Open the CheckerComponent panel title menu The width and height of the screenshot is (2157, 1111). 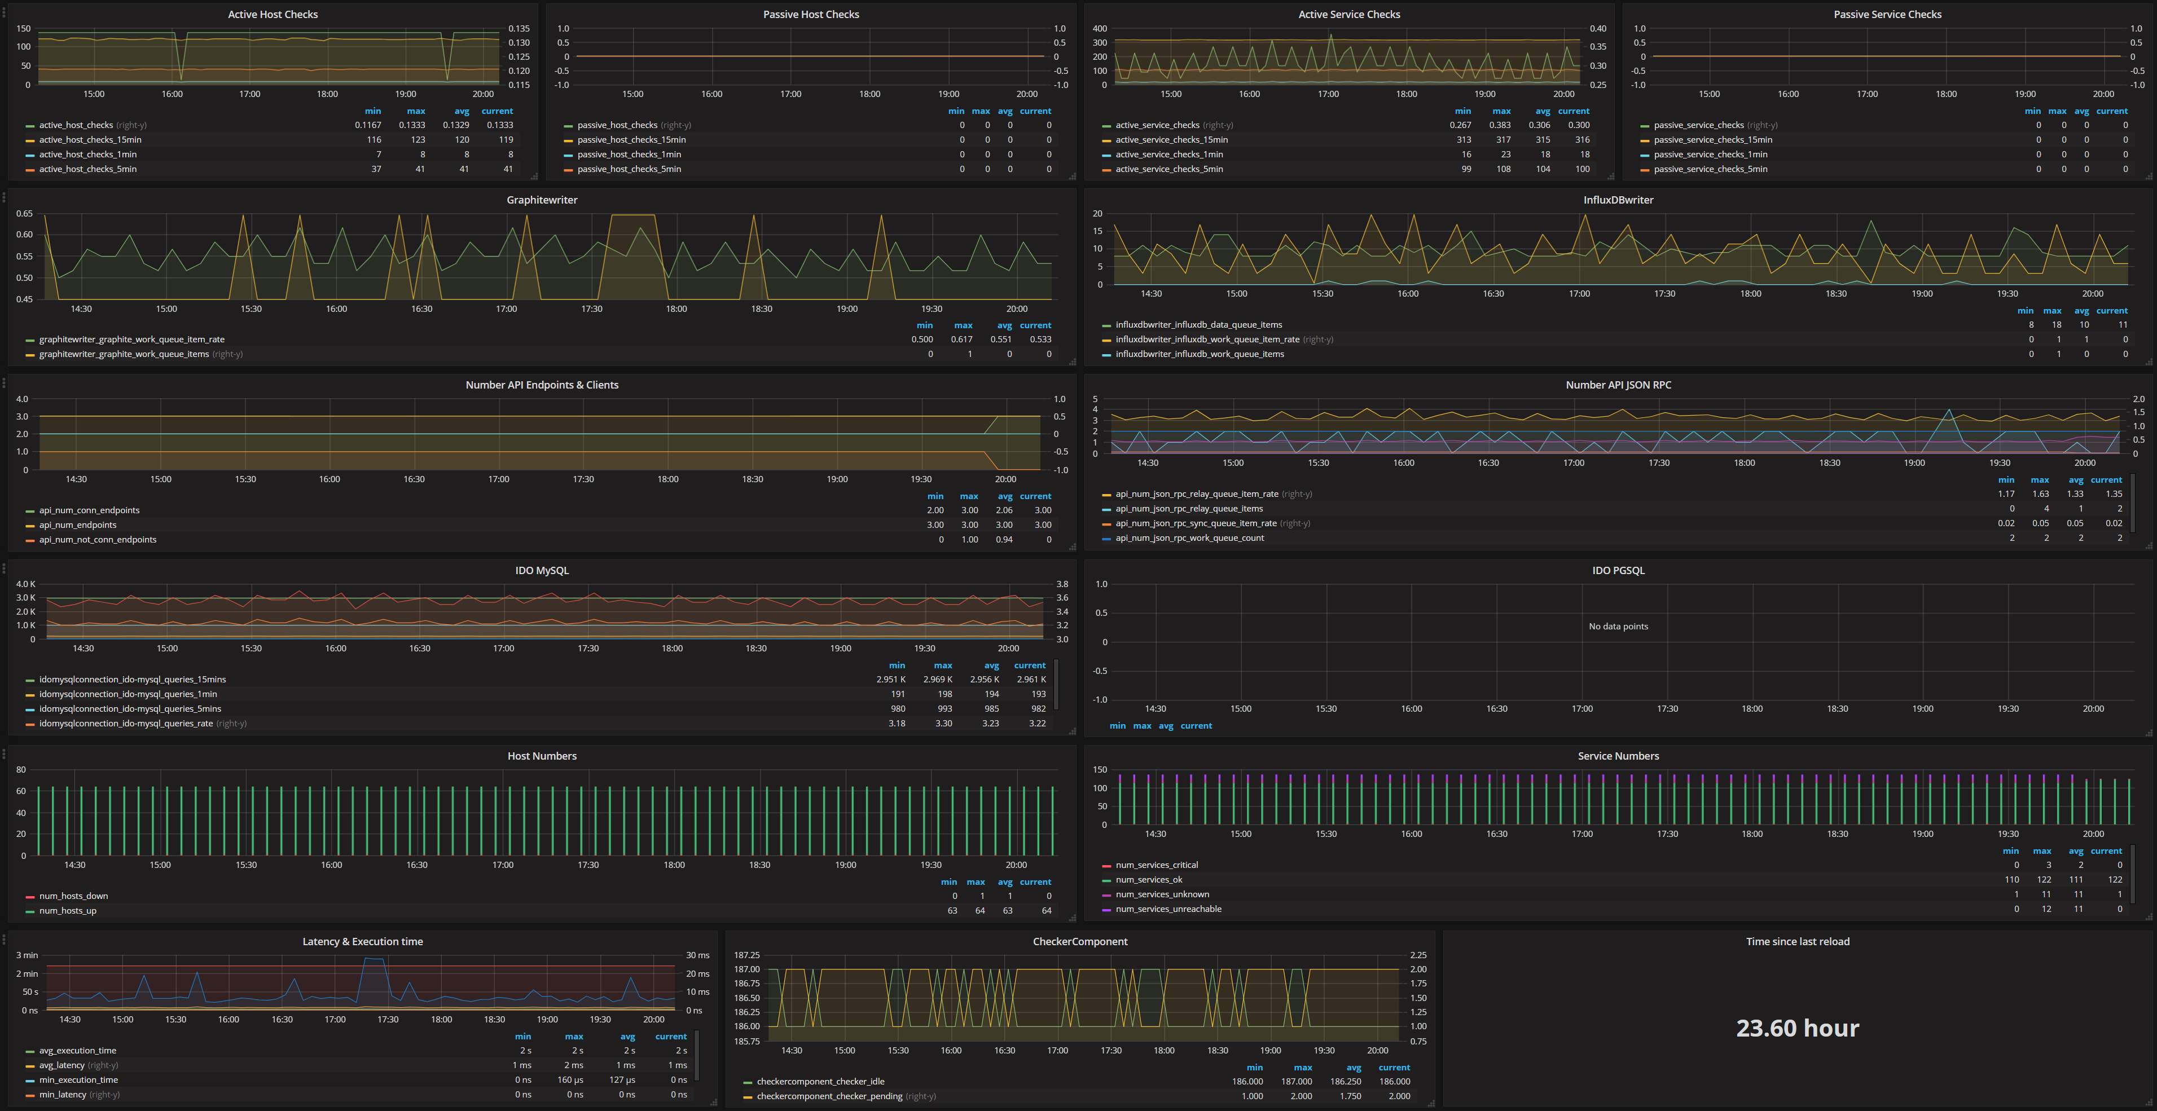pyautogui.click(x=1079, y=941)
